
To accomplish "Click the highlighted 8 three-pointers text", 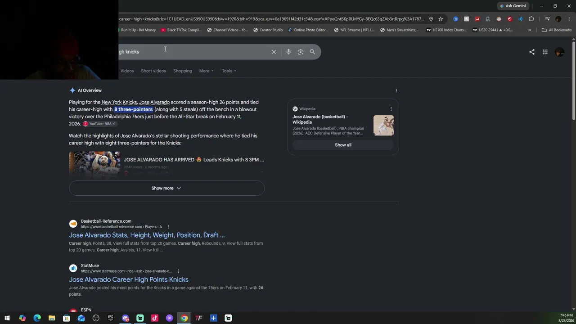I will click(134, 109).
